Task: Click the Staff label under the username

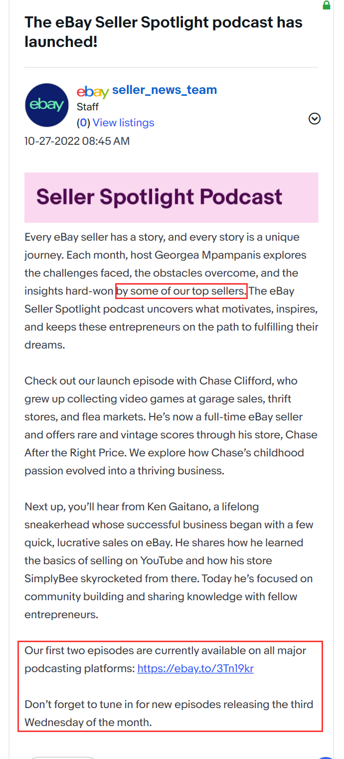Action: pyautogui.click(x=88, y=107)
